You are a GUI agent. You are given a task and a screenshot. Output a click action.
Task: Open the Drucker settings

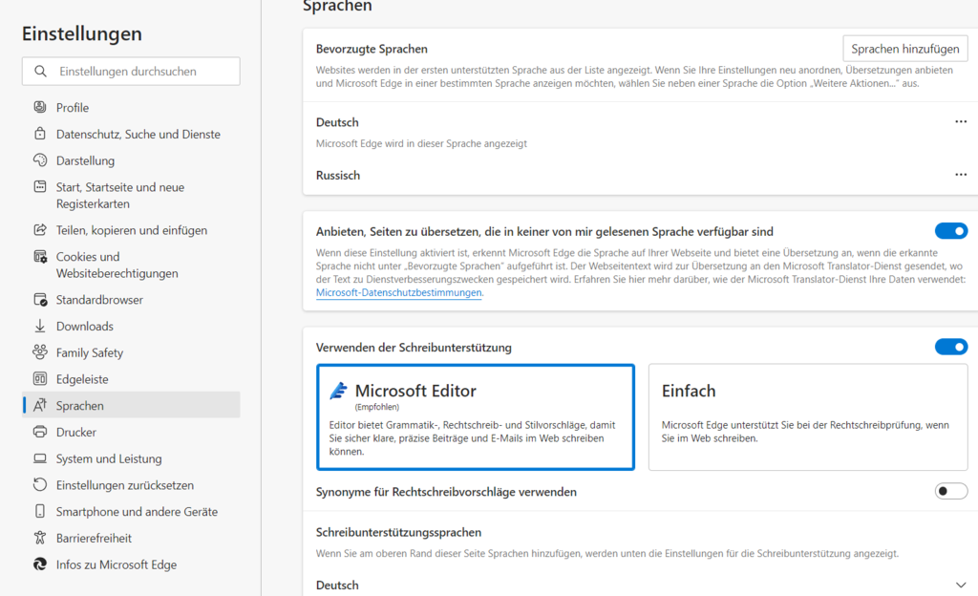click(x=131, y=432)
